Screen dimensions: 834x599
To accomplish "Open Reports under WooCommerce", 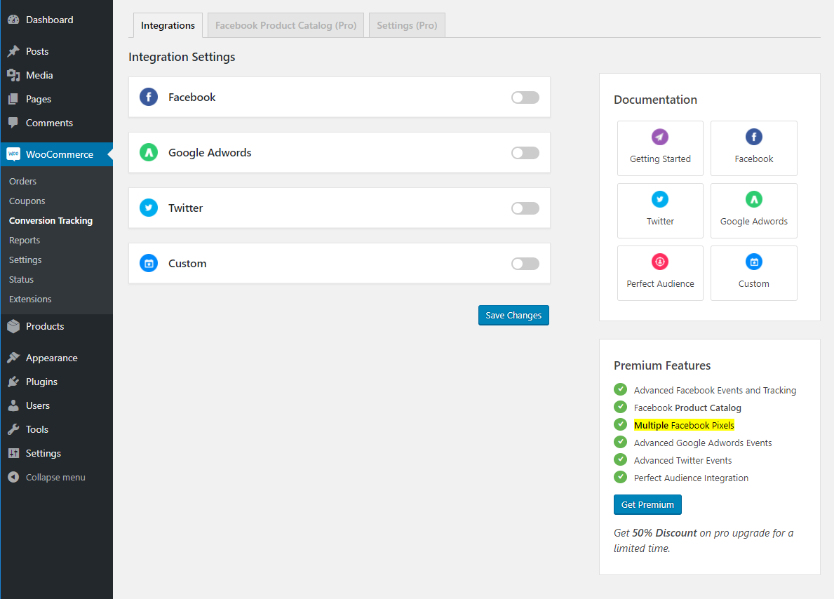I will click(25, 241).
